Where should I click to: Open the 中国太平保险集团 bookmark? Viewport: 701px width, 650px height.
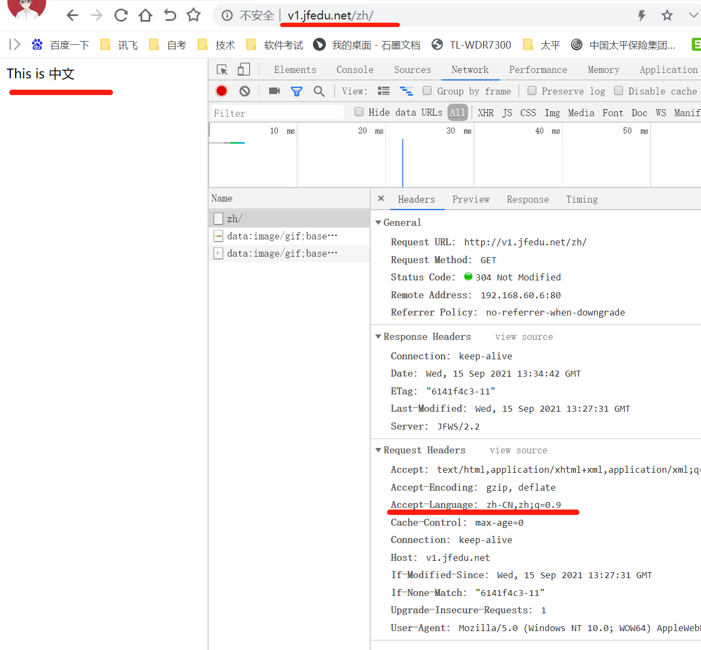click(623, 45)
